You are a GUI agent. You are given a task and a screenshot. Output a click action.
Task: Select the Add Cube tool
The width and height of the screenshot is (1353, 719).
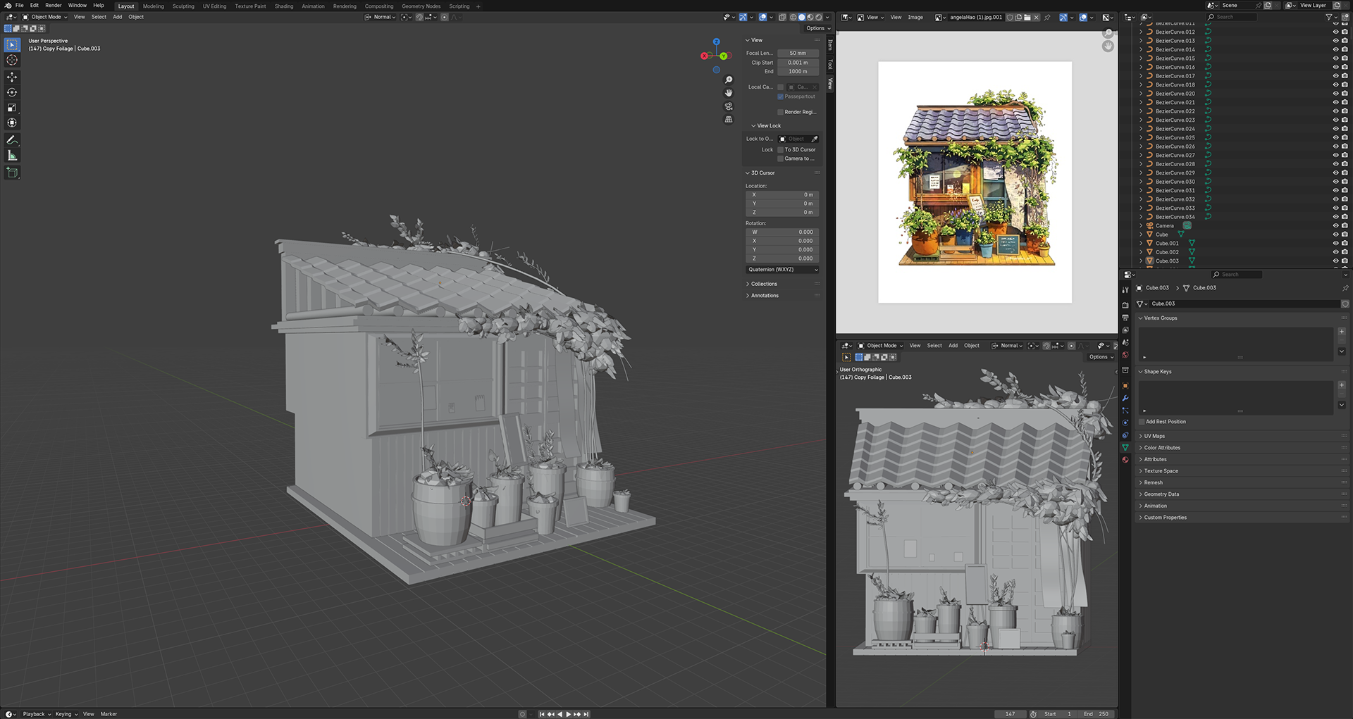pyautogui.click(x=12, y=173)
